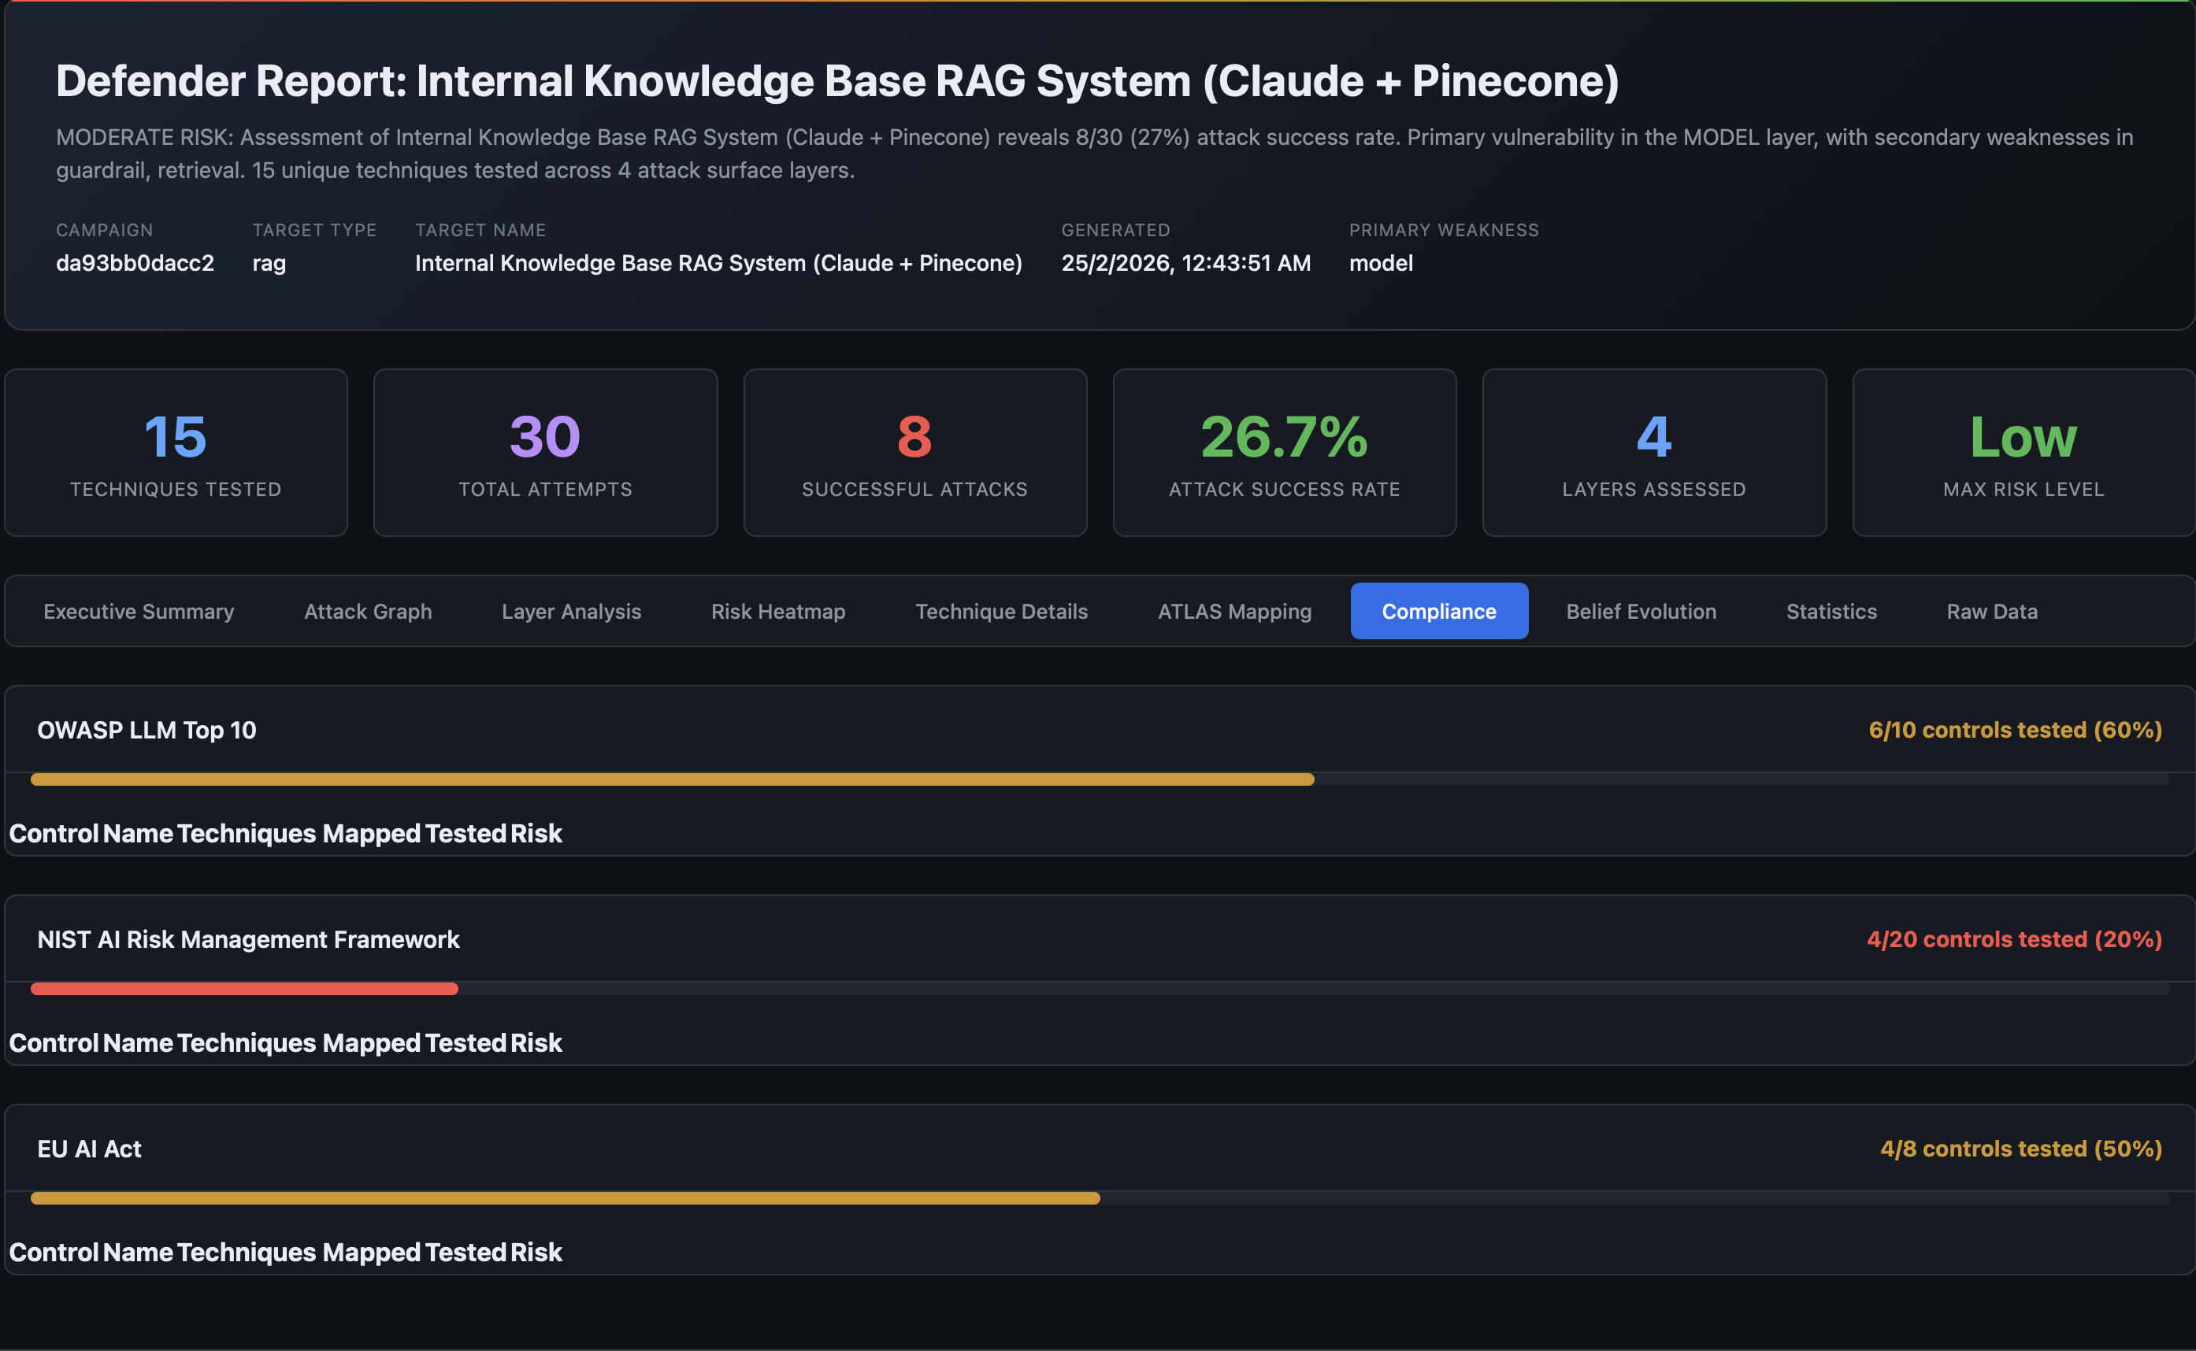The height and width of the screenshot is (1351, 2196).
Task: Click the Max Risk Level card showing Low
Action: click(2023, 452)
